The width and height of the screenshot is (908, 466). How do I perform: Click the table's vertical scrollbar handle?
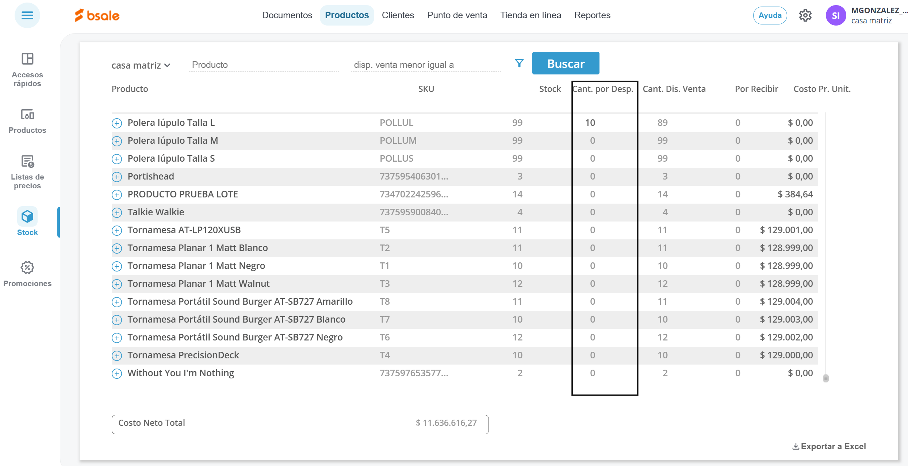coord(825,378)
